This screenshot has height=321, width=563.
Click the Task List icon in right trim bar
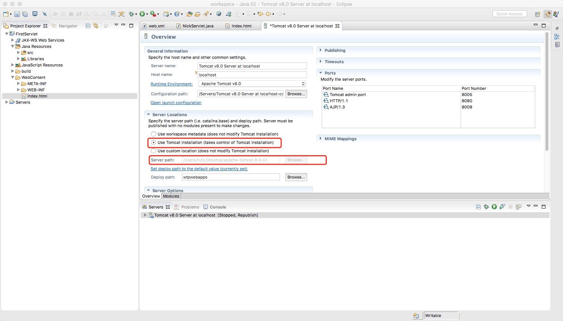tap(557, 45)
